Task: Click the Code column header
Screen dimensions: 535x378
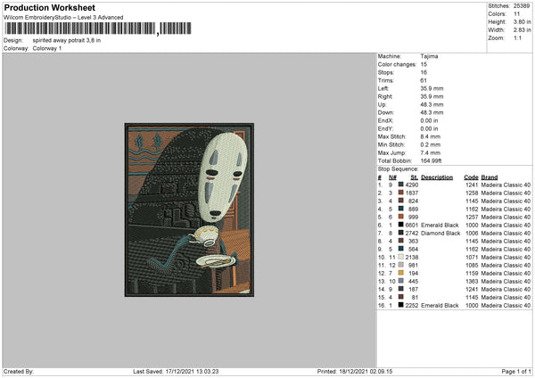Action: click(x=471, y=177)
